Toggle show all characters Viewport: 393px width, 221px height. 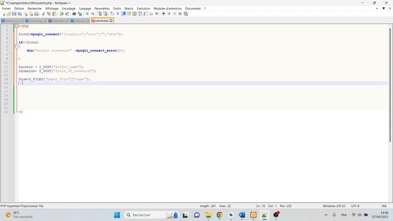(x=117, y=14)
